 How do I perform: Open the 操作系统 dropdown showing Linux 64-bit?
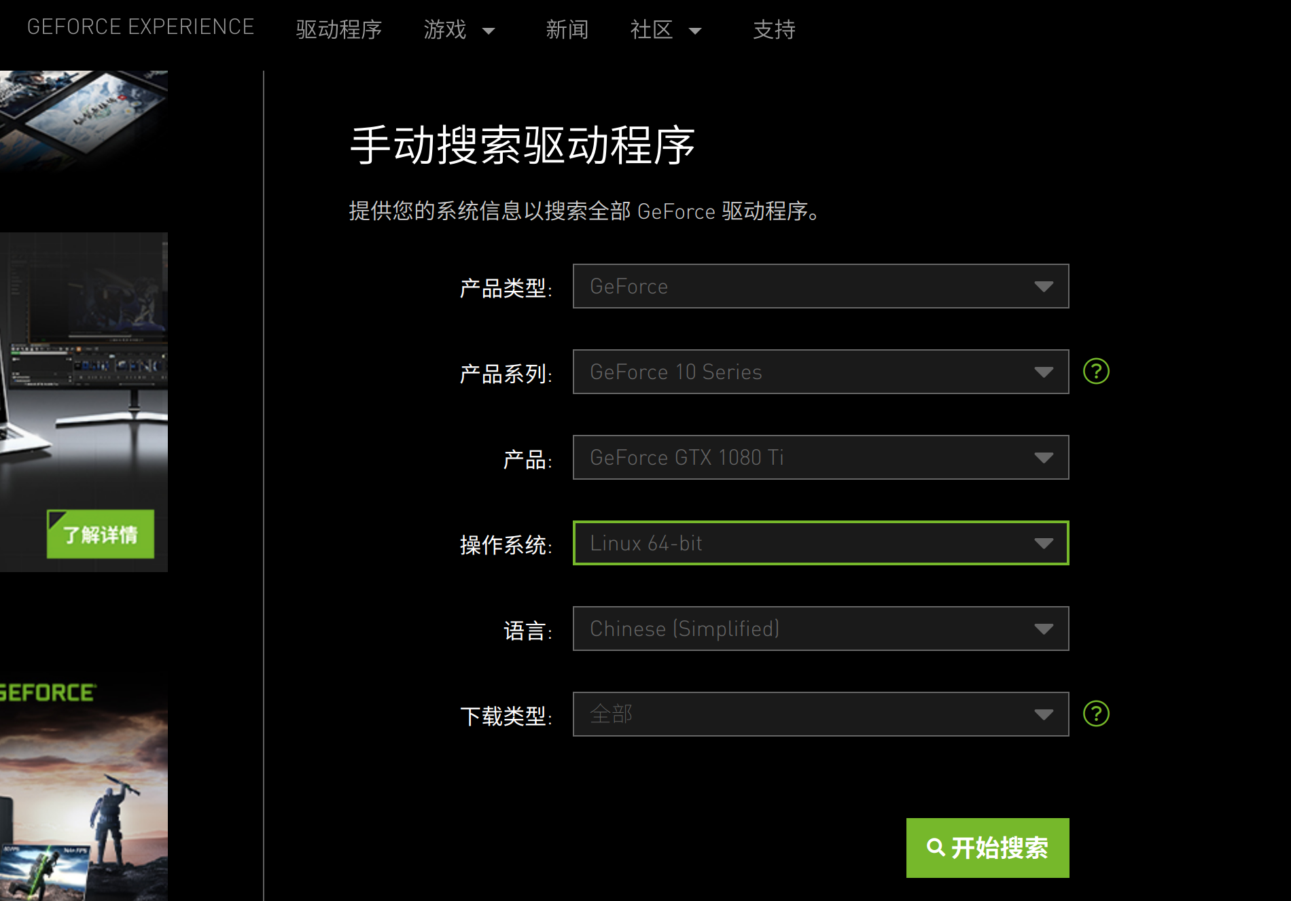821,543
